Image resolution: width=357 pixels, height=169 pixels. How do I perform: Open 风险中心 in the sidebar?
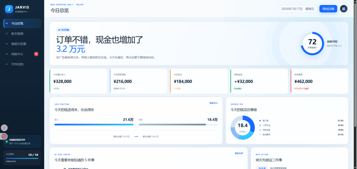[x=22, y=54]
